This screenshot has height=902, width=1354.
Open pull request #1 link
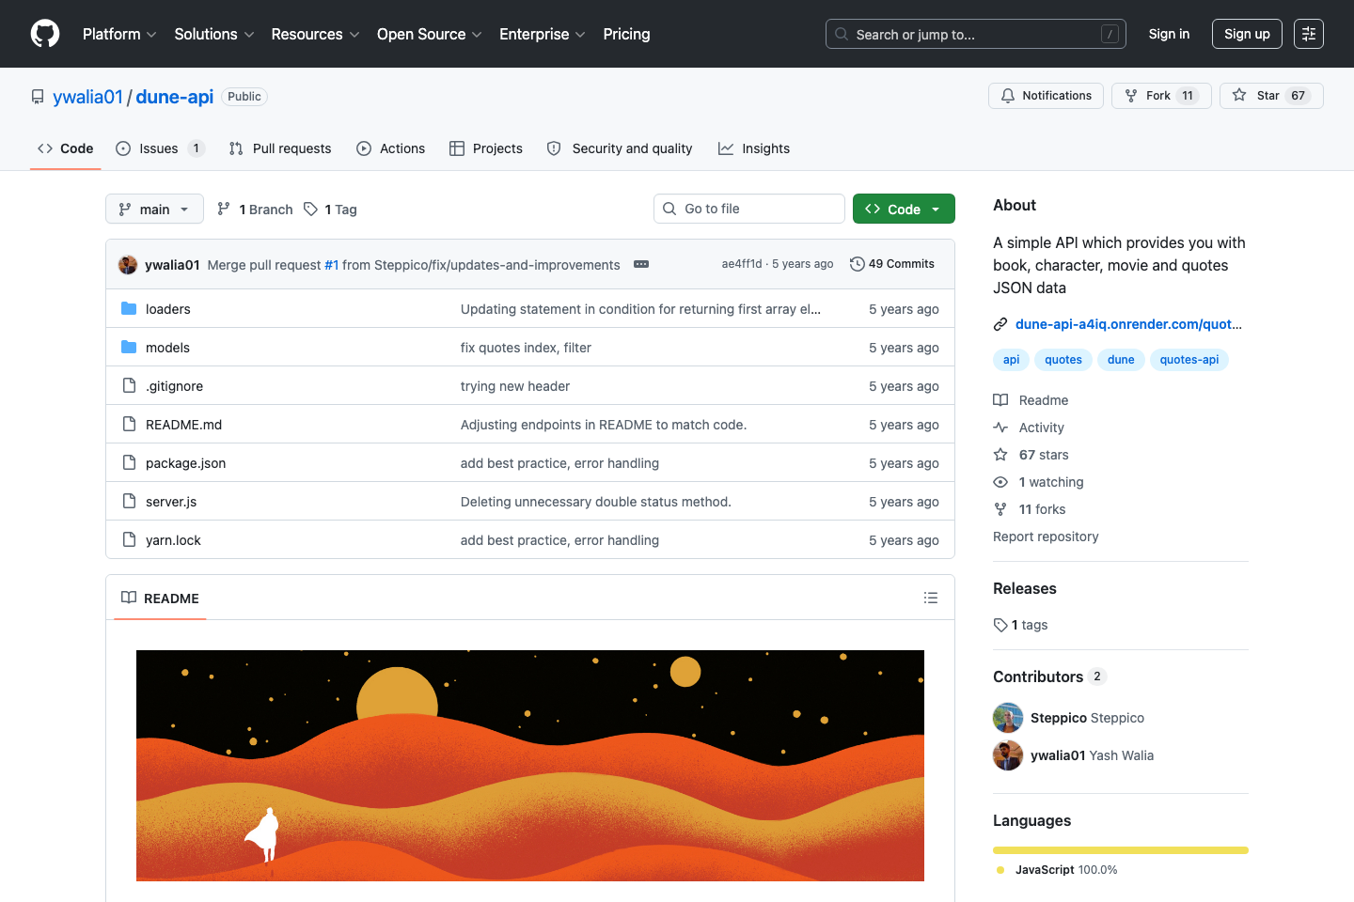(331, 264)
